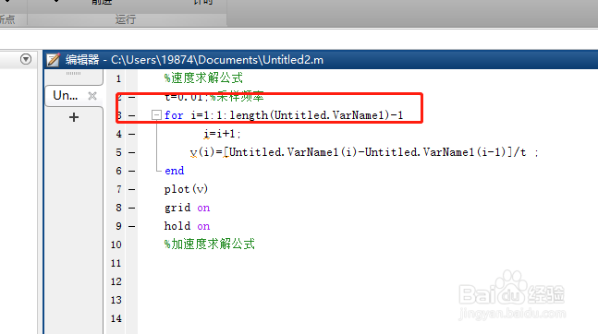Set breakpoint dash on line 6
Screen dimensions: 598x334
coord(132,171)
